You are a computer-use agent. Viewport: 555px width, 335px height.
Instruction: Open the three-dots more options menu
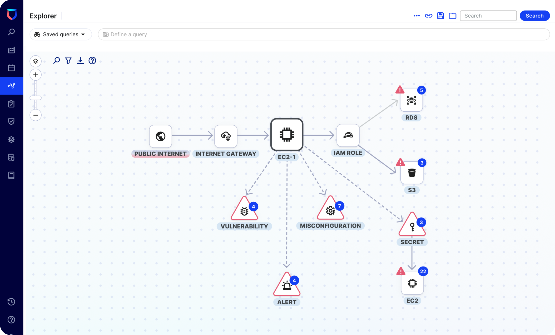point(417,16)
